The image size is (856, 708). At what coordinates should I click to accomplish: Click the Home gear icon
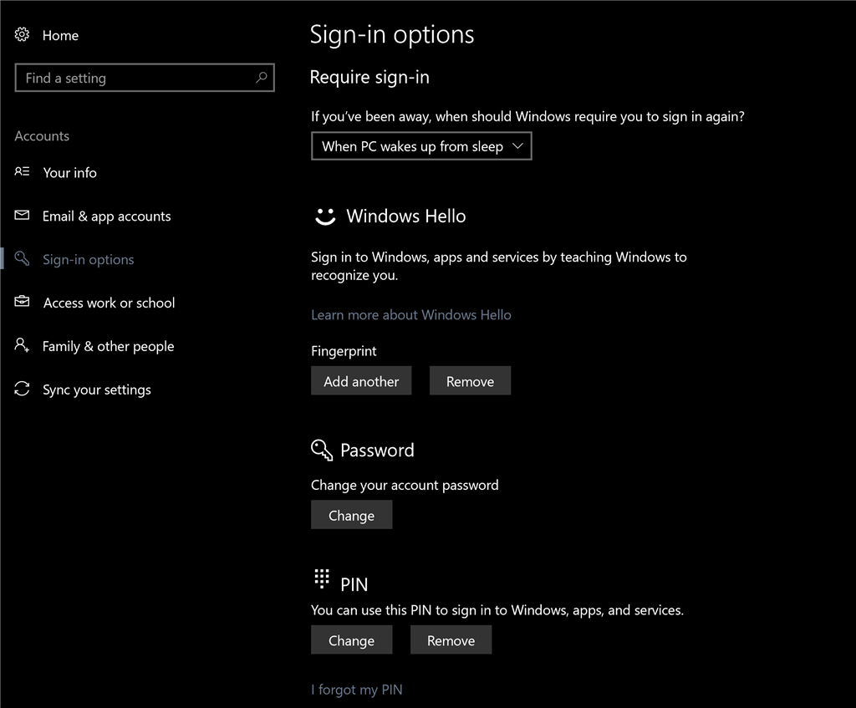tap(22, 34)
